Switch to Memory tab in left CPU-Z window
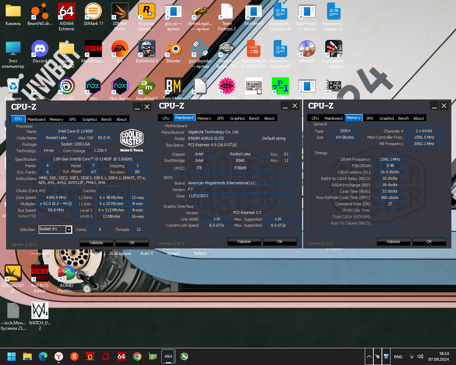Image resolution: width=456 pixels, height=365 pixels. tap(56, 119)
